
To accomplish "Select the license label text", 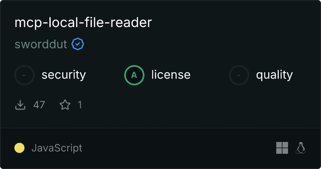I will (171, 74).
